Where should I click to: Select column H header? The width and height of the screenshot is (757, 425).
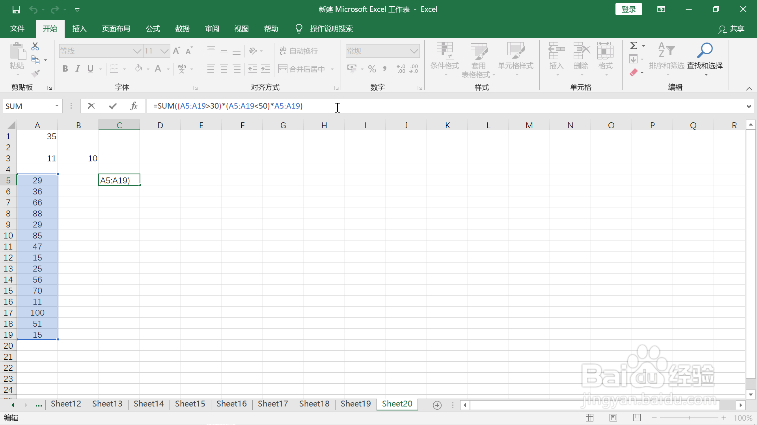point(324,125)
